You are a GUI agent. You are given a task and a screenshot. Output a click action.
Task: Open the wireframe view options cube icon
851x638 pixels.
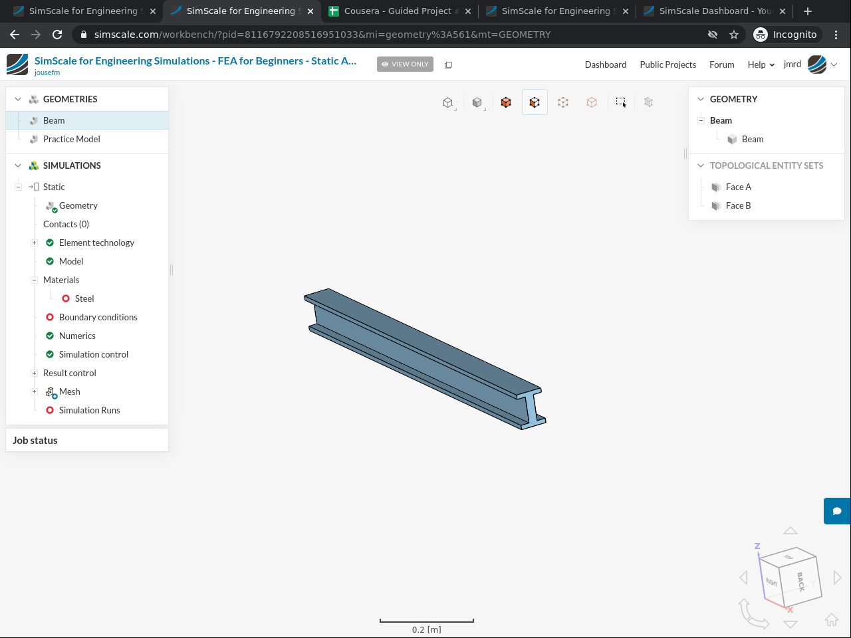coord(448,102)
